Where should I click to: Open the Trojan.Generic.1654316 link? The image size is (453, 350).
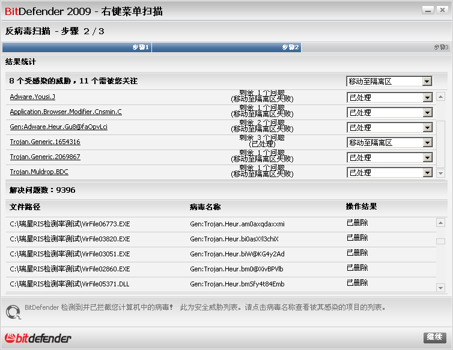(45, 142)
